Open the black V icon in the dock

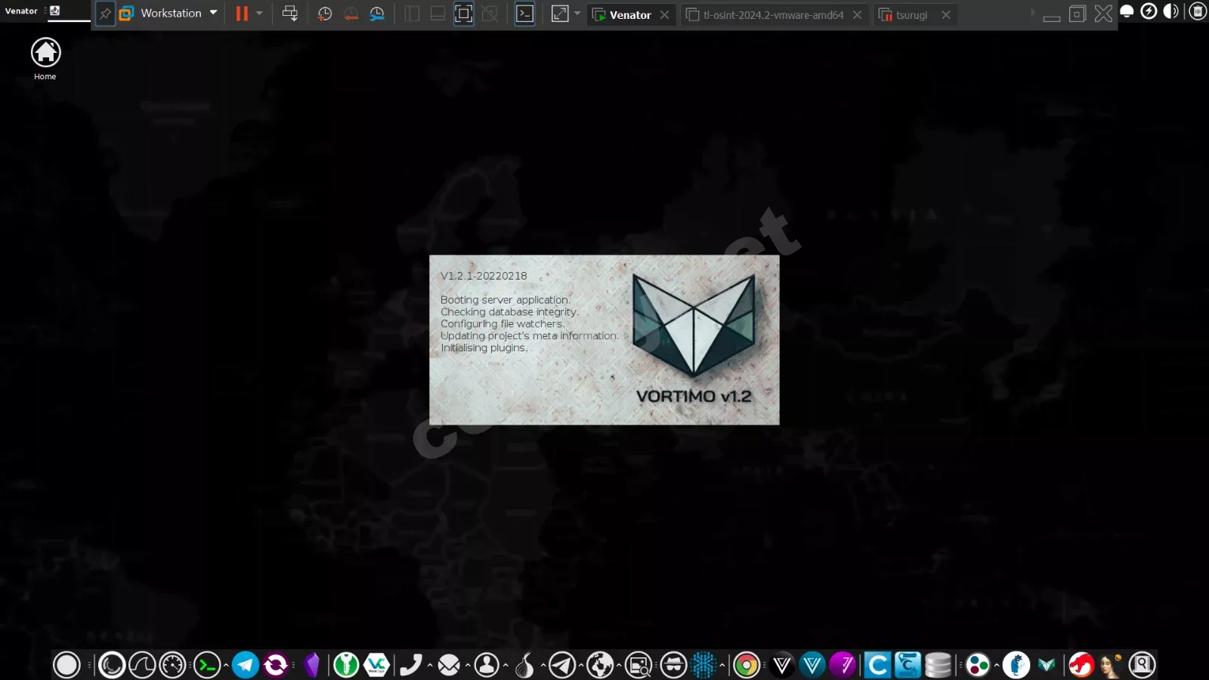782,665
